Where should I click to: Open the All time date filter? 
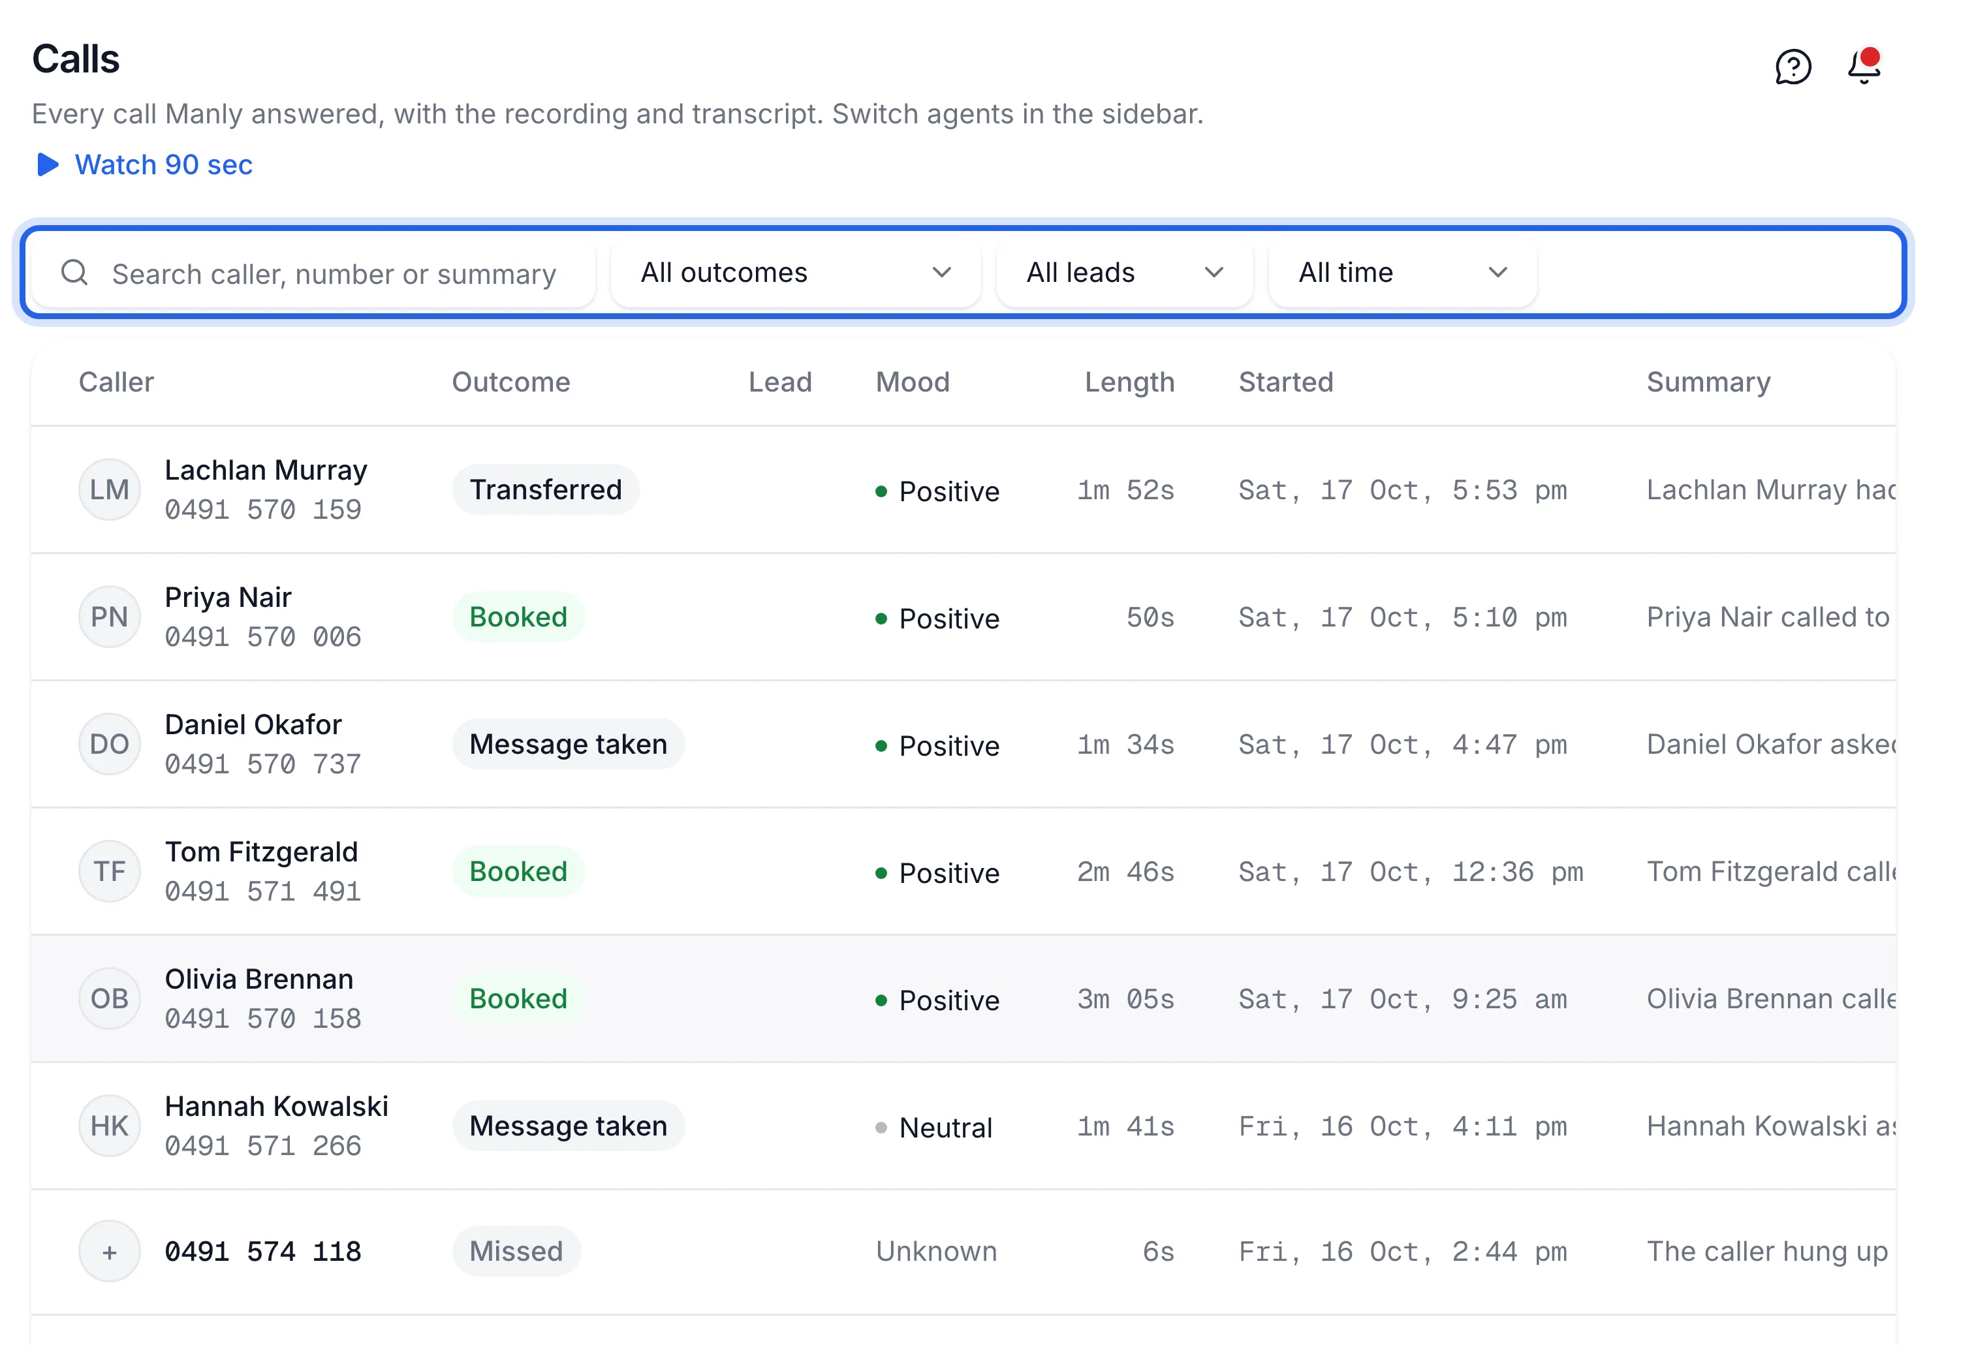coord(1402,273)
